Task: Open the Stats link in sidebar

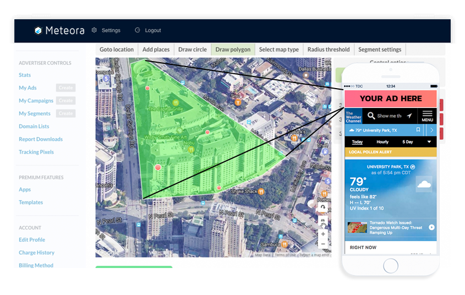Action: click(25, 75)
